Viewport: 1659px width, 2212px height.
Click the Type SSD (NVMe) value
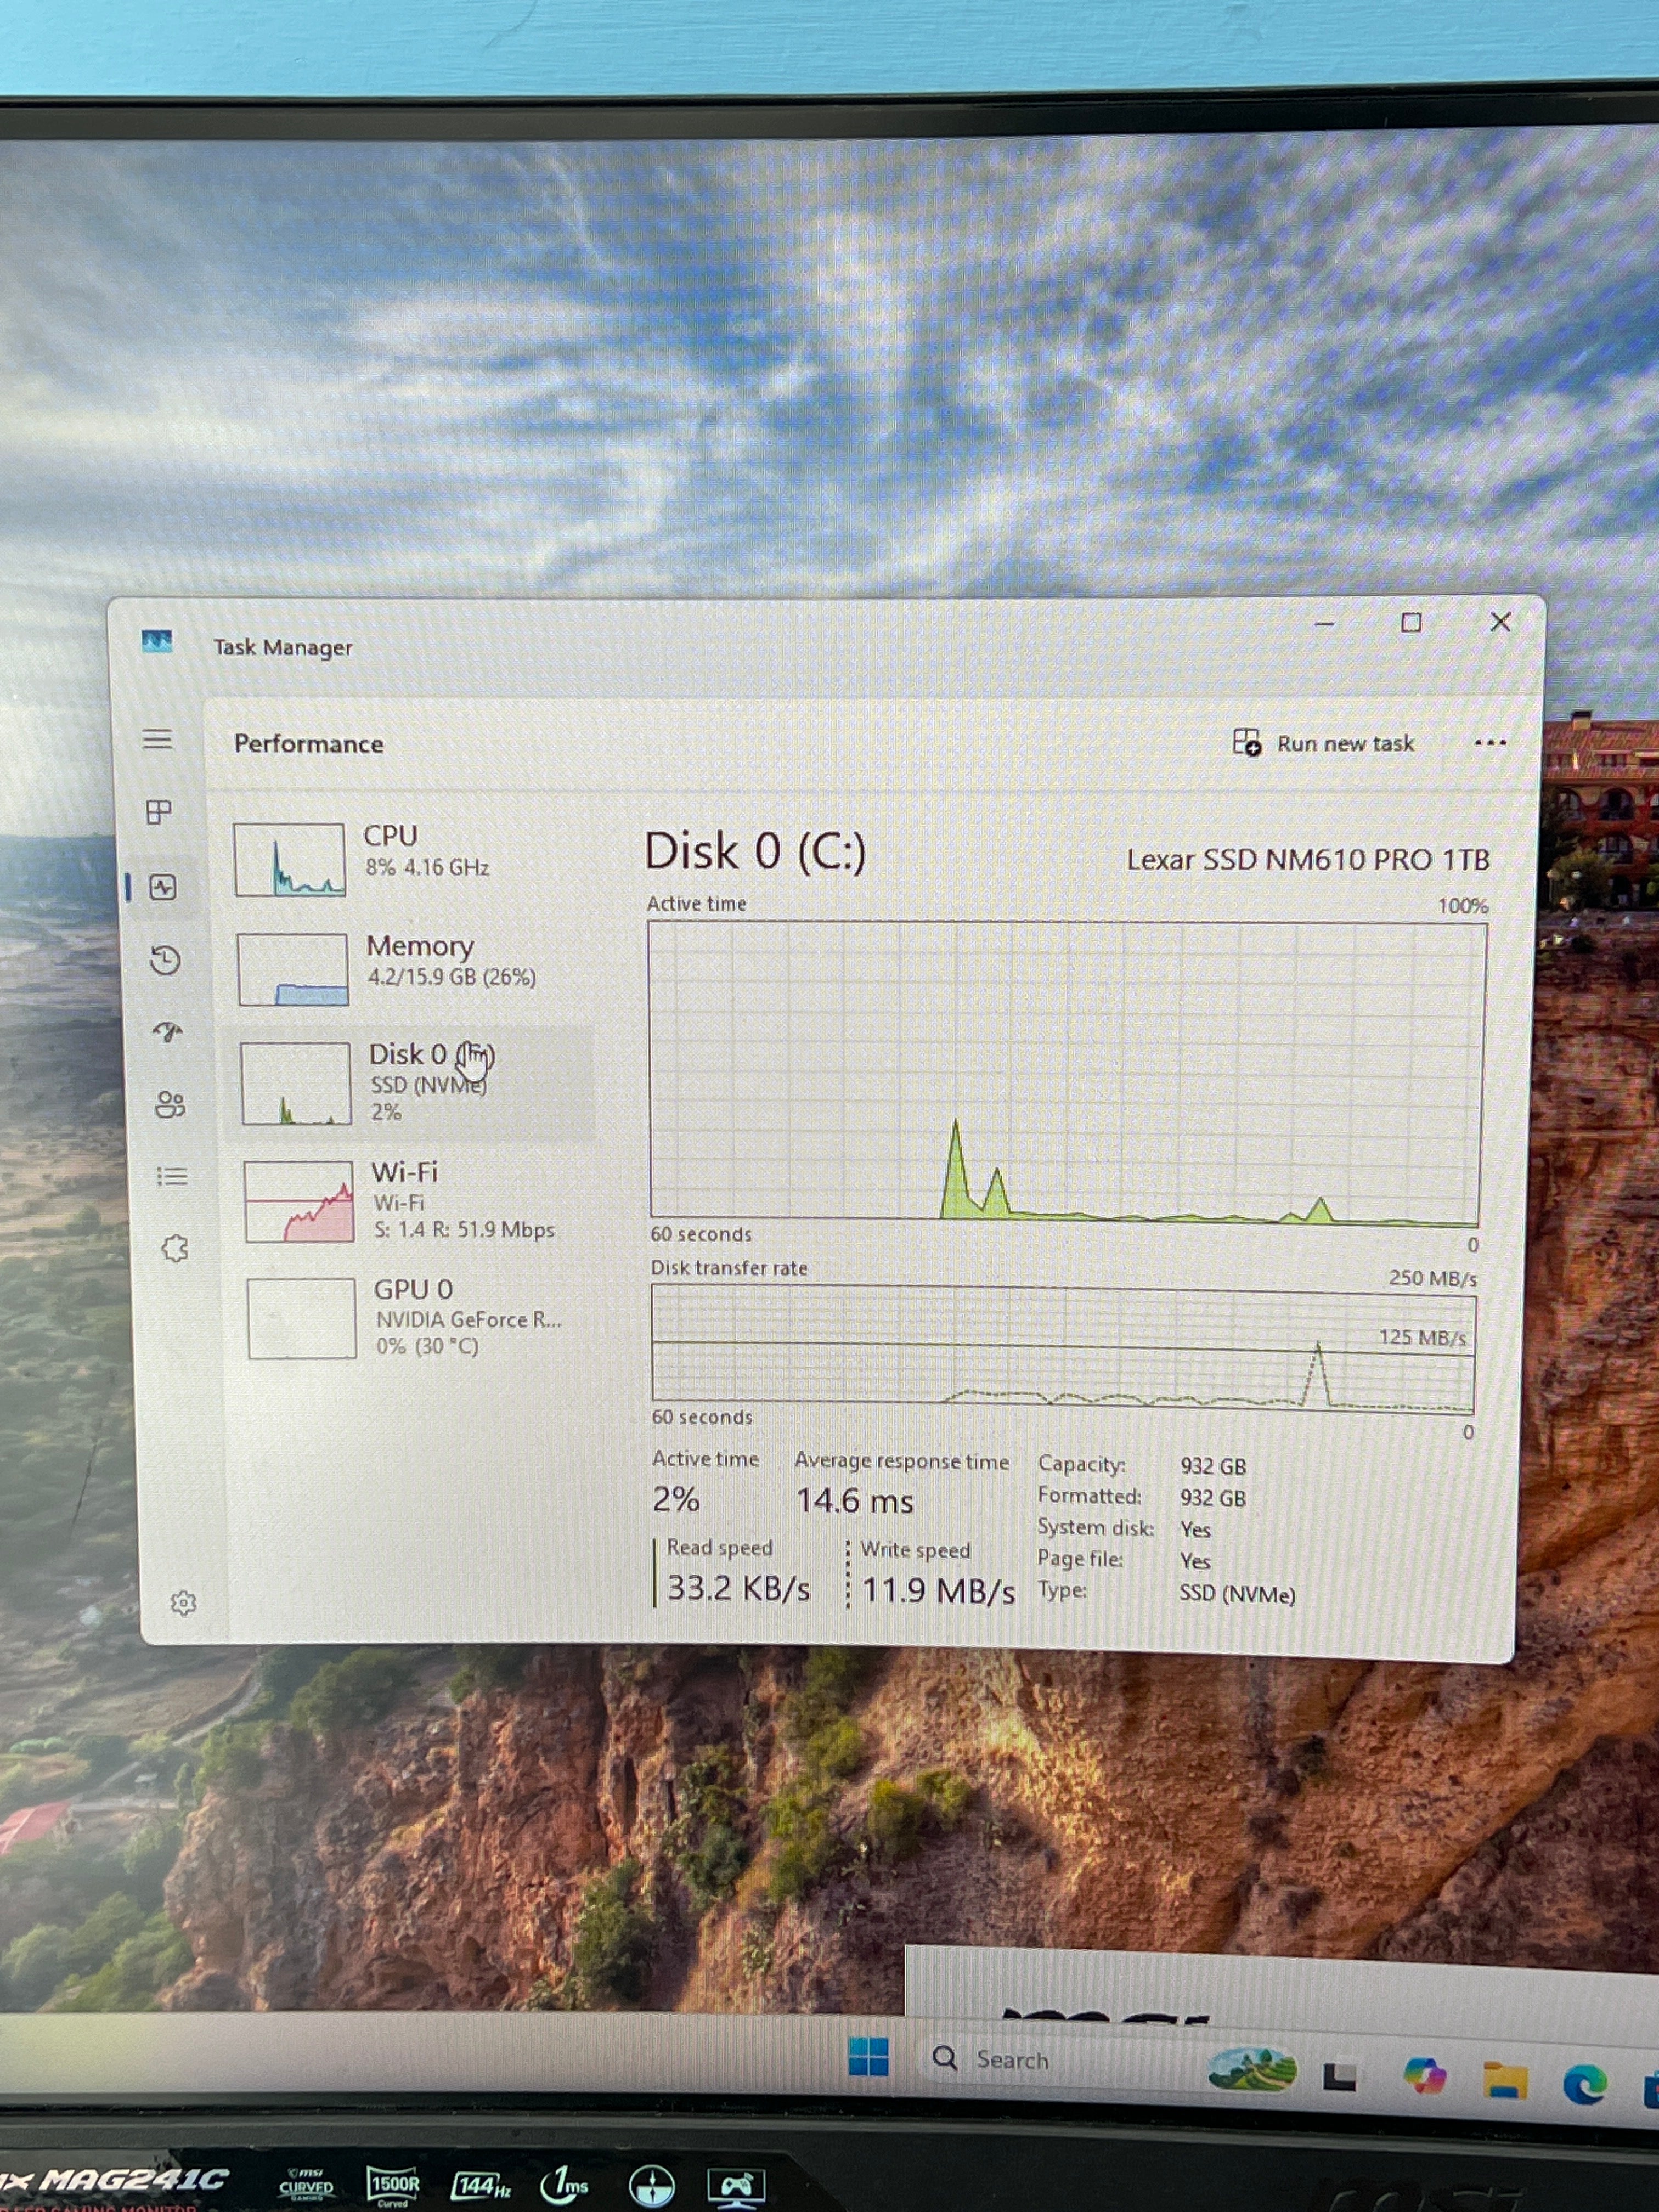(x=1237, y=1594)
